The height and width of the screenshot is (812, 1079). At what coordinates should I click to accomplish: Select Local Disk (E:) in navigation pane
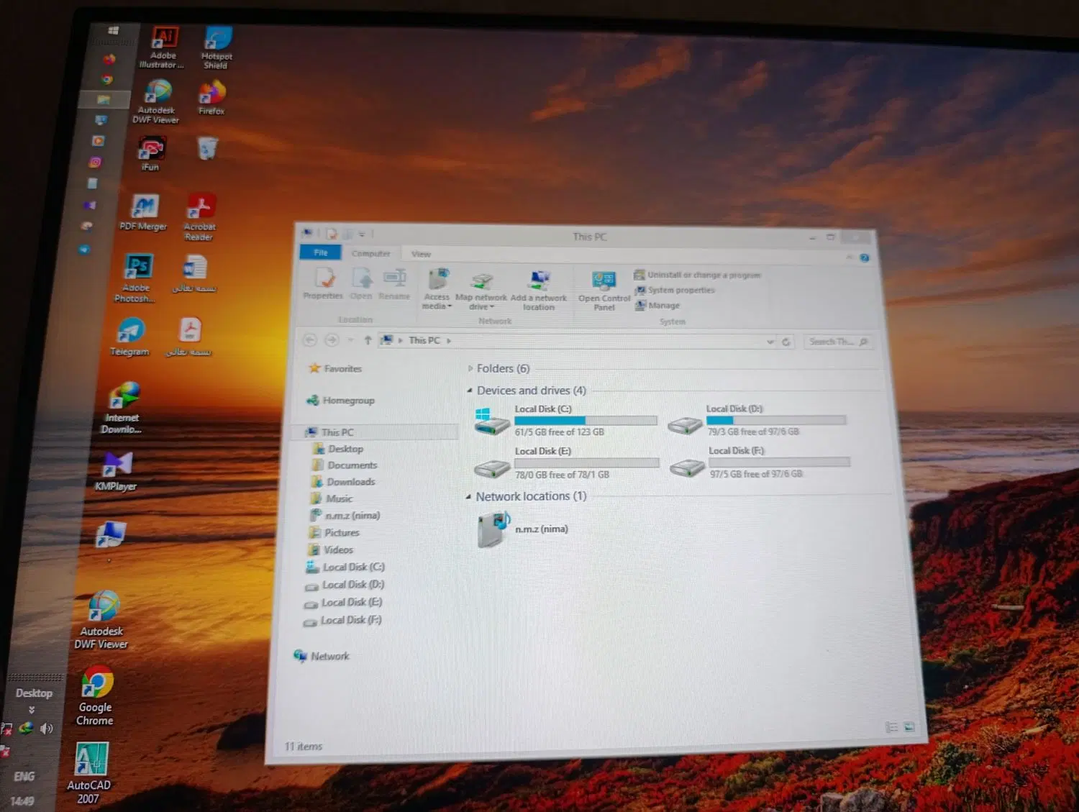coord(343,603)
